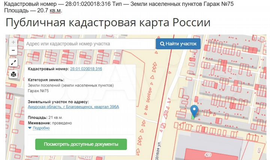The height and width of the screenshot is (160, 270).
Task: Click heading Публичная кадастровая карта России
Action: coord(108,22)
